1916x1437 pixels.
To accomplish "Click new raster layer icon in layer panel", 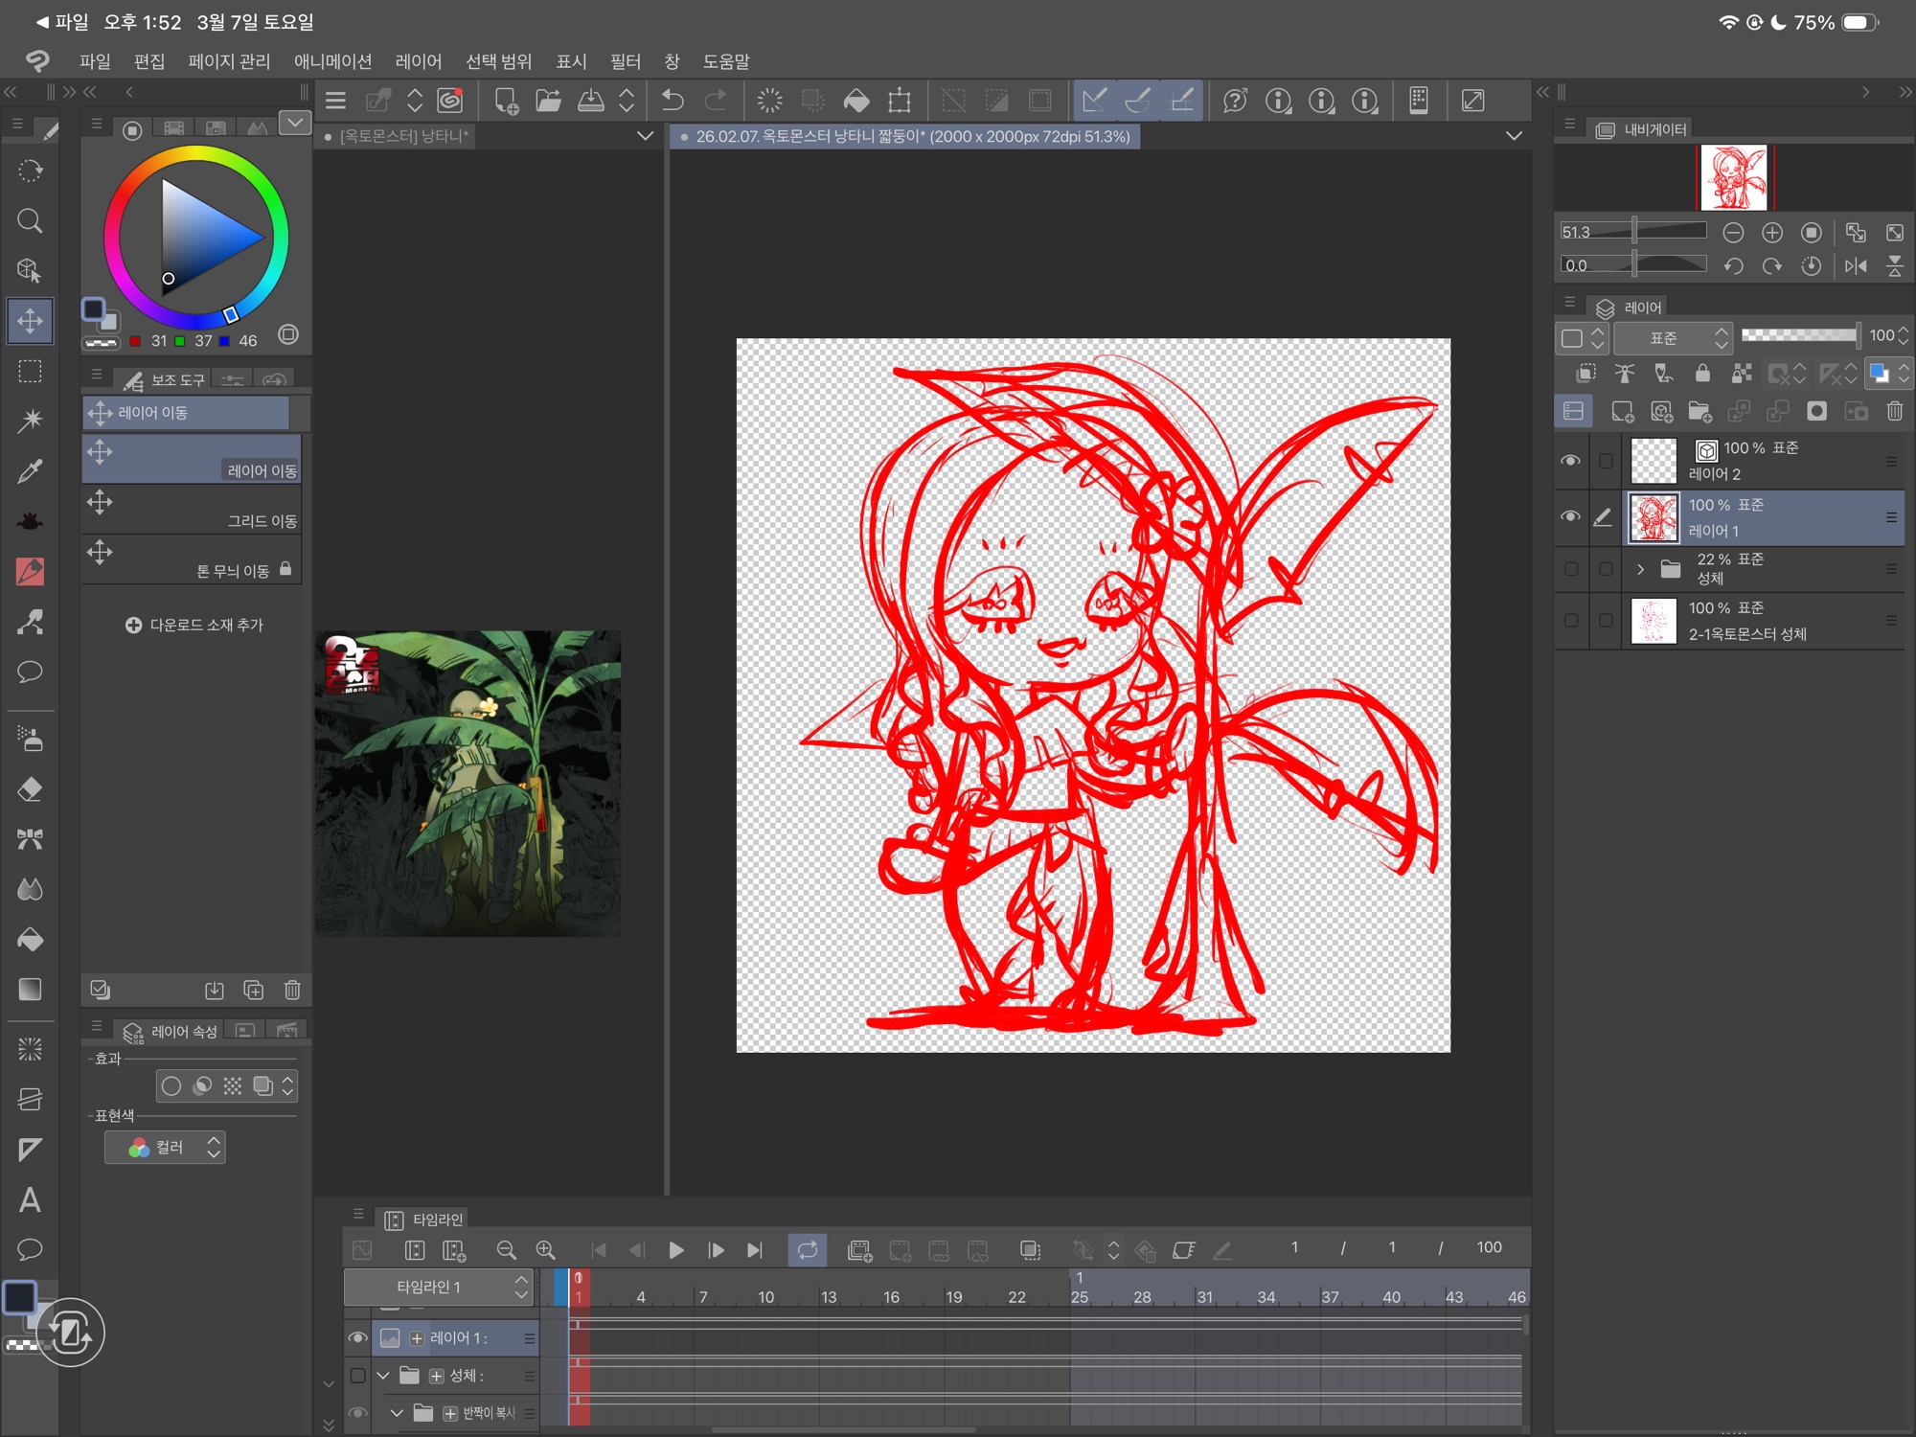I will pyautogui.click(x=1622, y=412).
